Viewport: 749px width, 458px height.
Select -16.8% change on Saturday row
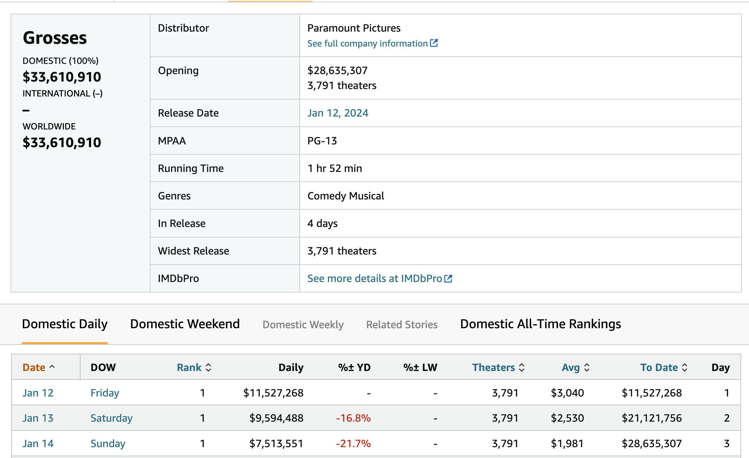click(x=353, y=418)
